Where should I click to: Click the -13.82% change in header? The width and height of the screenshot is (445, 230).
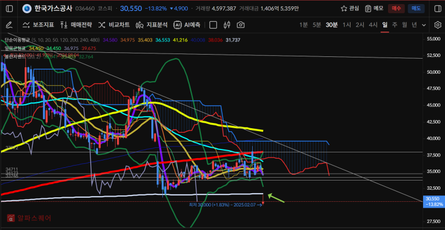156,9
